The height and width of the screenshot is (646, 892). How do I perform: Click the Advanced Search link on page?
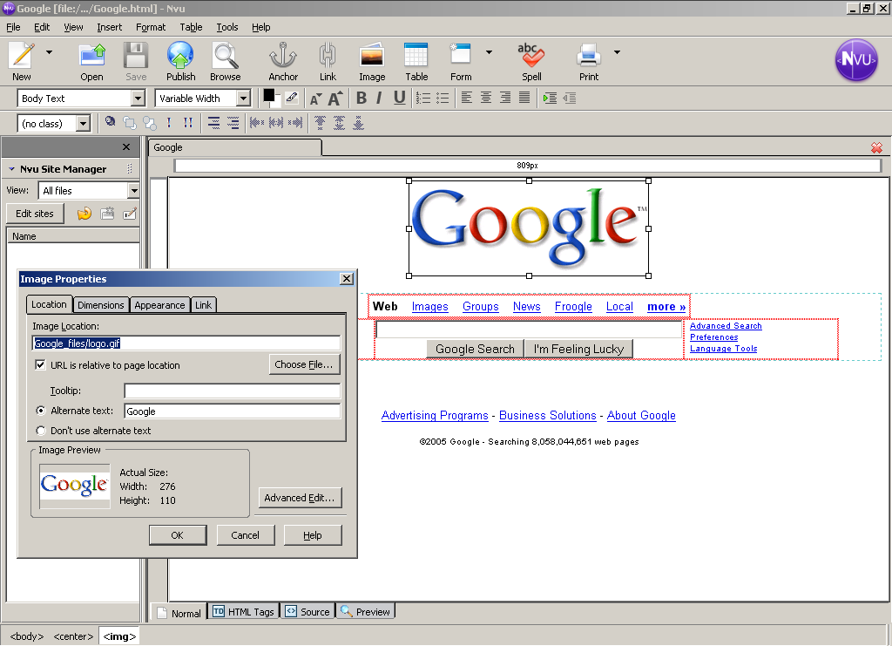[x=726, y=325]
